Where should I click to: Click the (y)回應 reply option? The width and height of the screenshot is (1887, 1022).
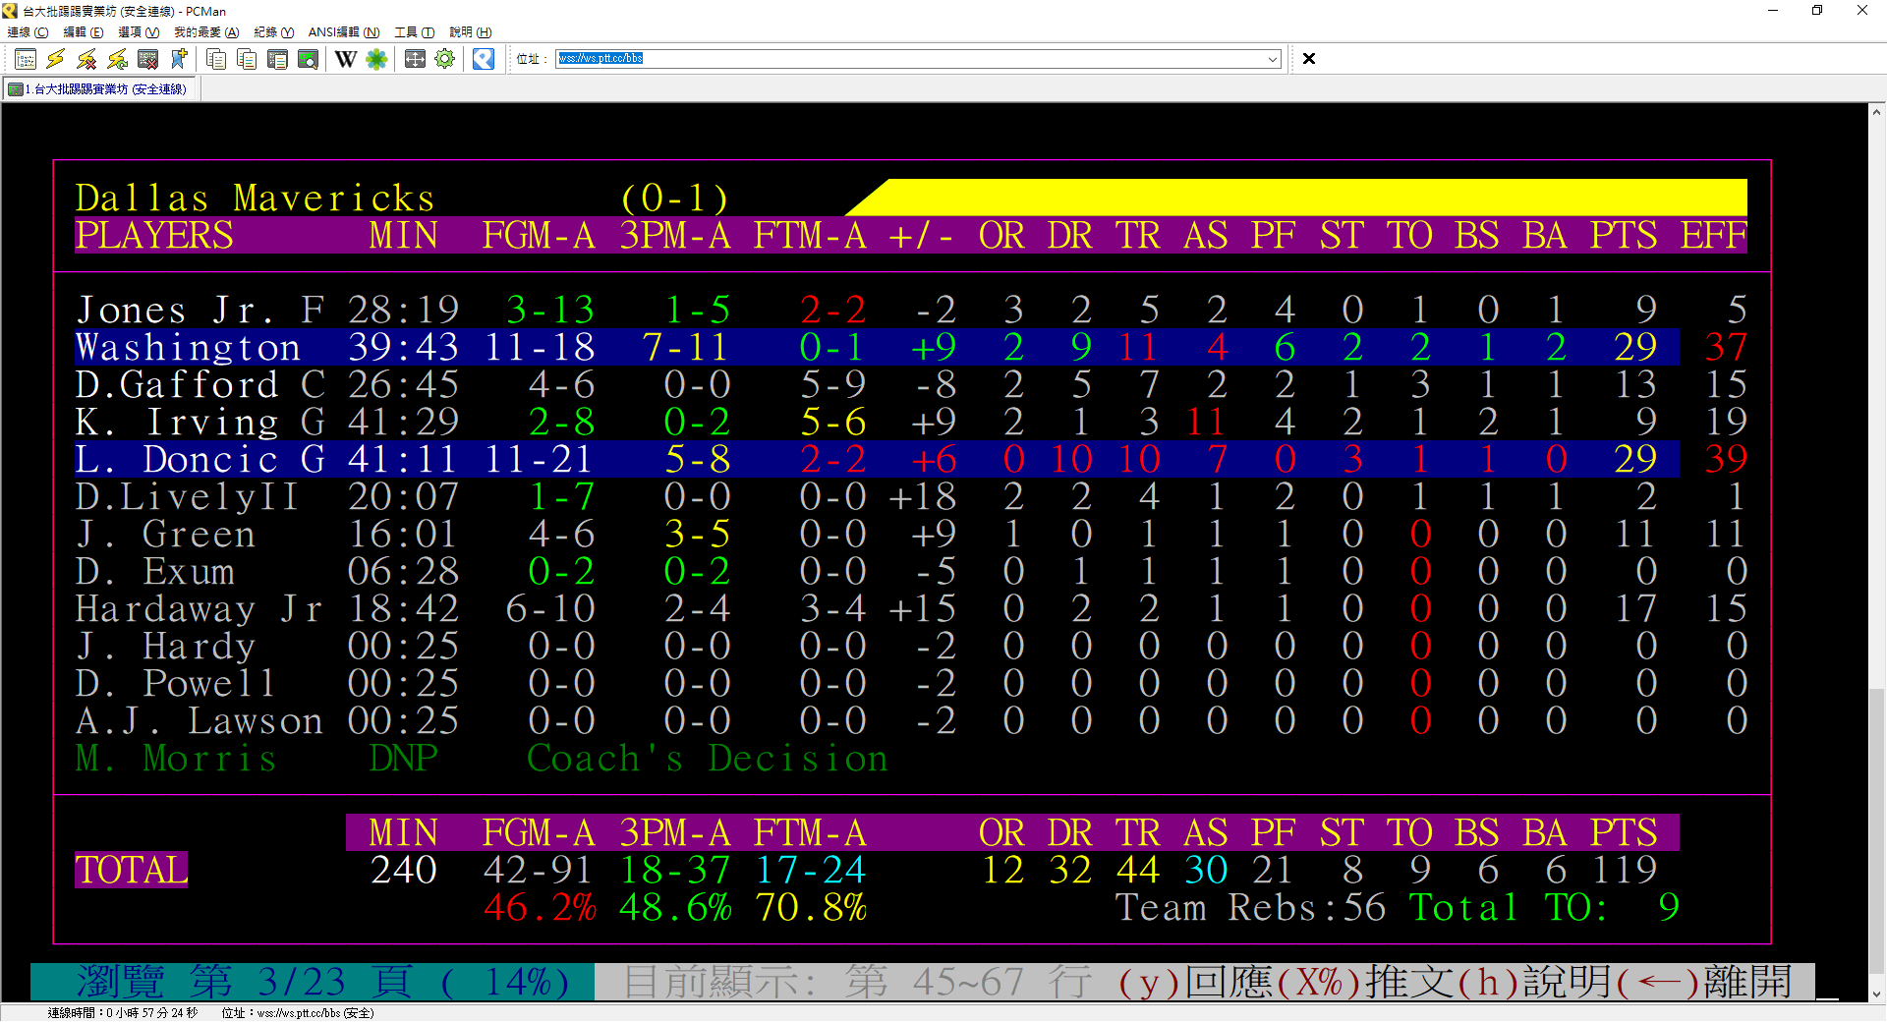pyautogui.click(x=1196, y=982)
